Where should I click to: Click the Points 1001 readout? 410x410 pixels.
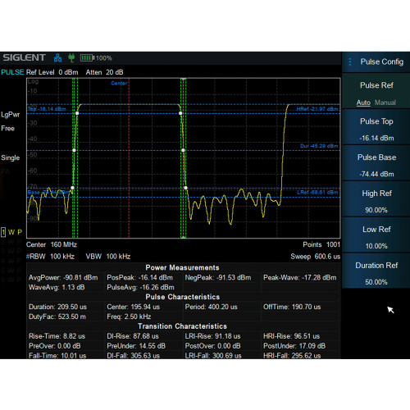[x=321, y=244]
